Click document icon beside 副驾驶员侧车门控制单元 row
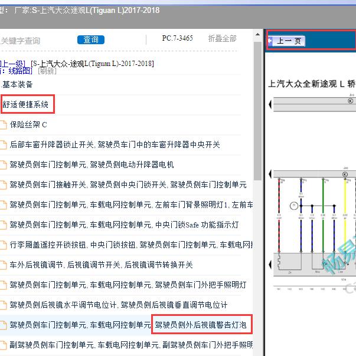 (x=3, y=345)
